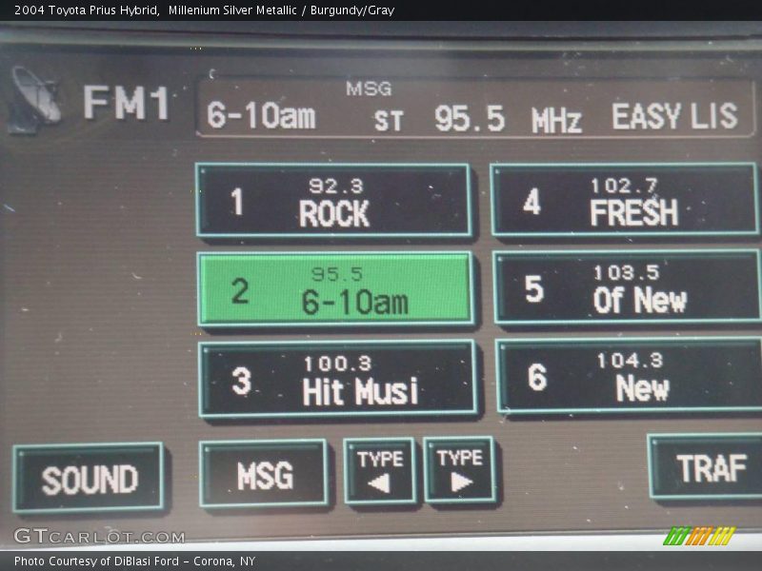Click the GTCARLOT.COM watermark
This screenshot has width=762, height=571.
[98, 536]
